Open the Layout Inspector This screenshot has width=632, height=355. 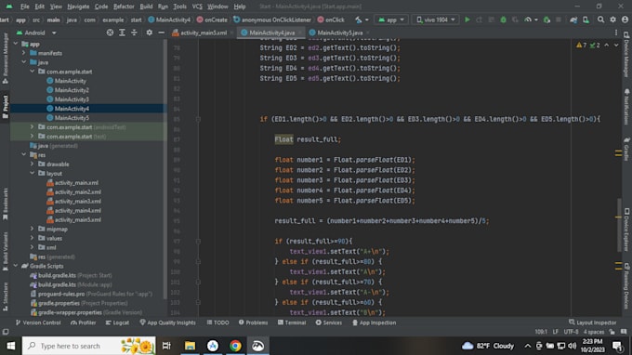pyautogui.click(x=593, y=322)
